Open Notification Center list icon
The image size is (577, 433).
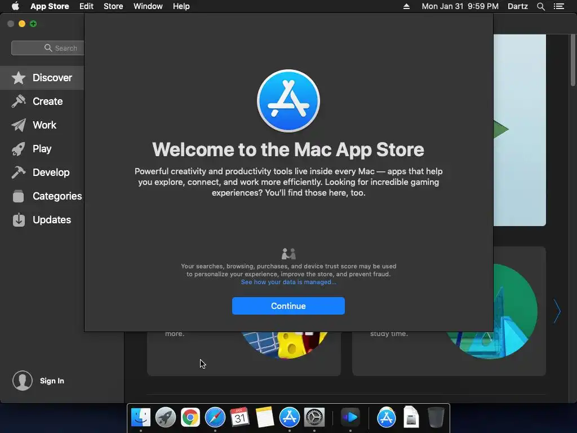(559, 6)
